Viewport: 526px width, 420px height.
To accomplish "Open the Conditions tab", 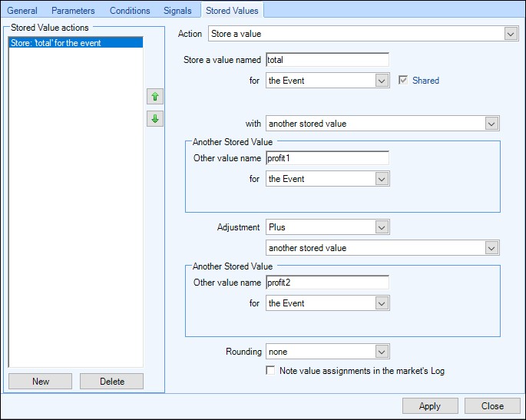I will tap(130, 11).
